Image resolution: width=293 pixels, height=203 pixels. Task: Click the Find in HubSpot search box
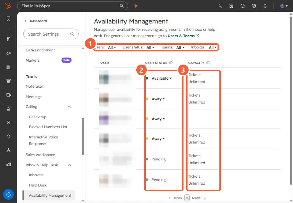pyautogui.click(x=73, y=6)
